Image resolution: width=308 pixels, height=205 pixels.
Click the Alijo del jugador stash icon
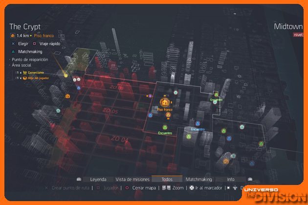tap(25, 78)
